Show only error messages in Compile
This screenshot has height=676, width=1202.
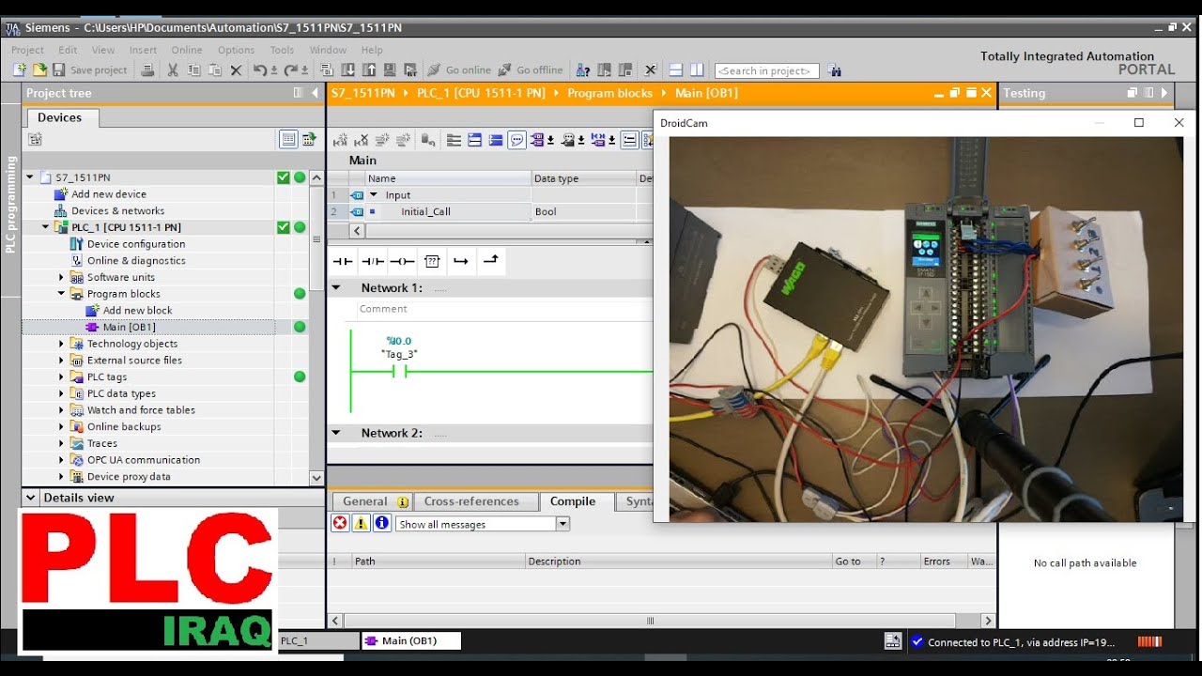pos(340,524)
